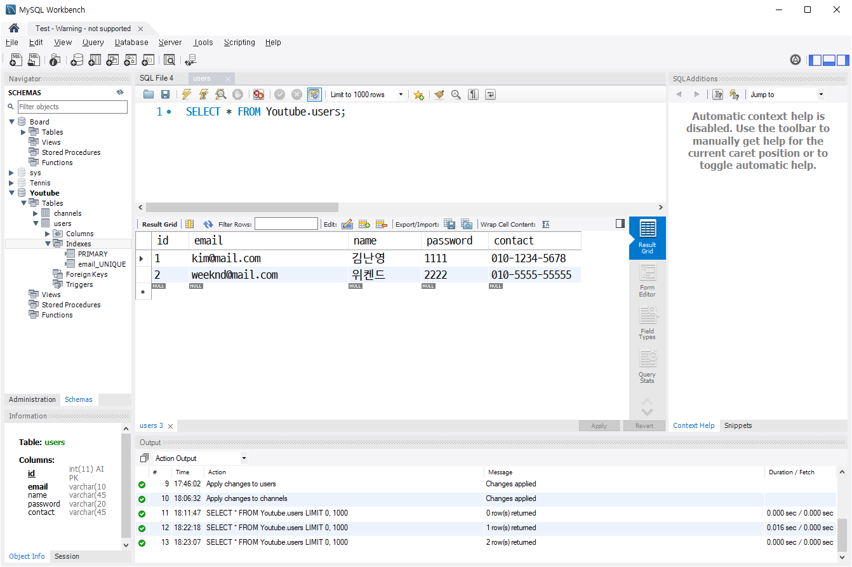The image size is (852, 567).
Task: Toggle Wrap Cell Content
Action: 546,224
